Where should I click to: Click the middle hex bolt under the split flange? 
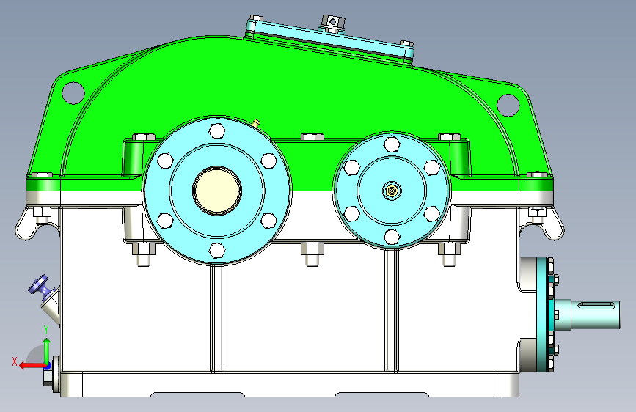point(312,254)
